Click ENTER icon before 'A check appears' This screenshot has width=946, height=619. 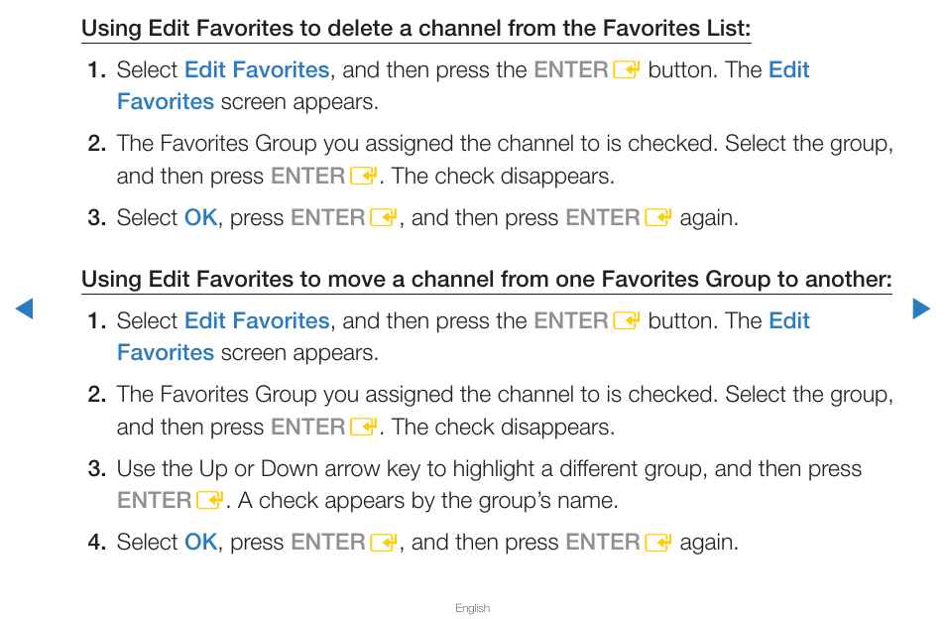[210, 501]
